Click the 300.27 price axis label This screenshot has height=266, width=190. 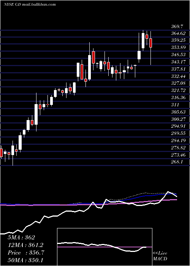point(178,119)
